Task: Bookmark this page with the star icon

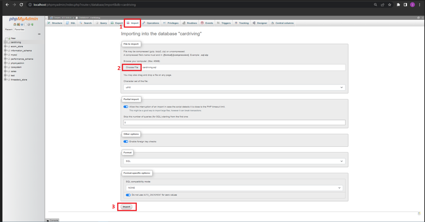Action: pyautogui.click(x=390, y=5)
